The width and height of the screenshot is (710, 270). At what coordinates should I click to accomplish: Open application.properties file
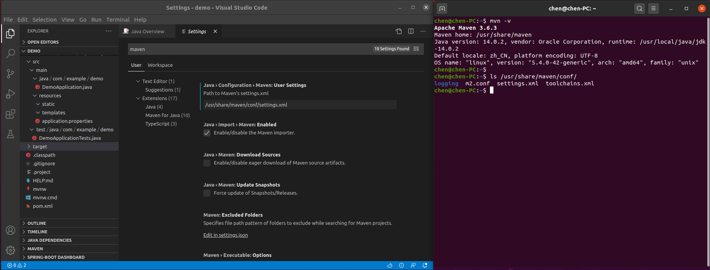pos(67,121)
